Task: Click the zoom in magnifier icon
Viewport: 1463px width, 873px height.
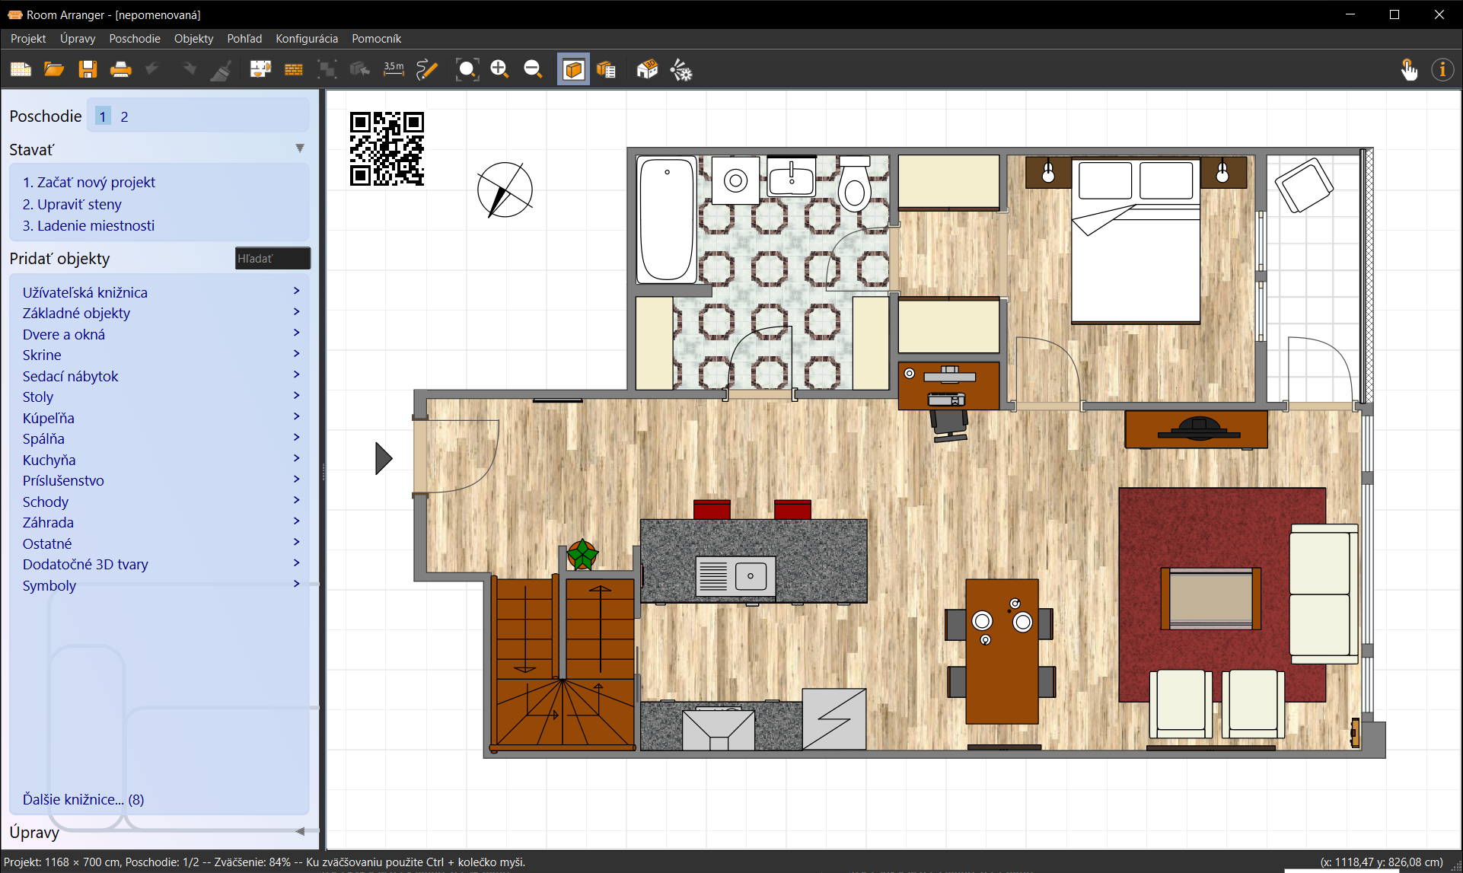Action: click(x=499, y=70)
